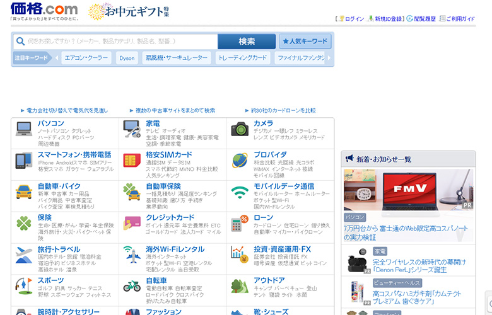Screen dimensions: 492x315
Task: Select the 扇風機・サーキュレーター keyword chip
Action: [177, 58]
